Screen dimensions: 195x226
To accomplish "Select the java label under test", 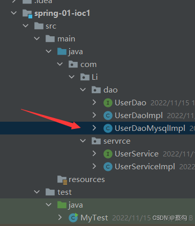I will point(75,205).
